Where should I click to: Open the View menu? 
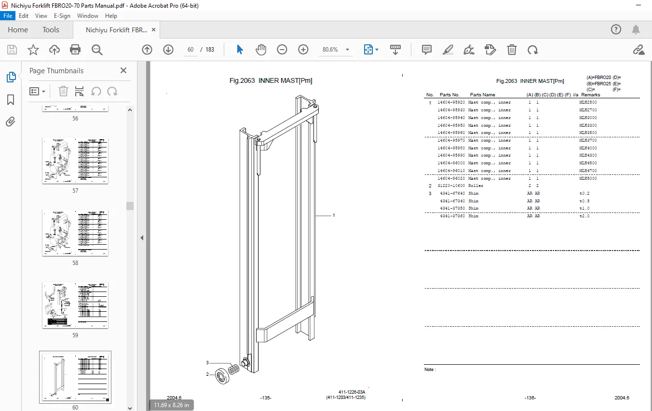(x=41, y=16)
